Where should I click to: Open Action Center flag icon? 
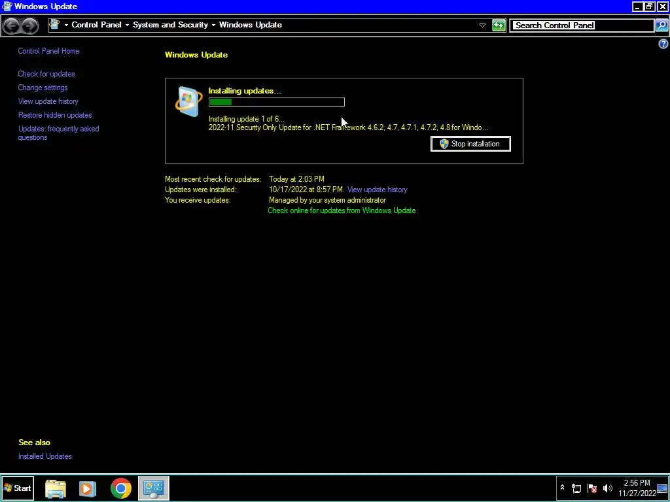pos(591,488)
